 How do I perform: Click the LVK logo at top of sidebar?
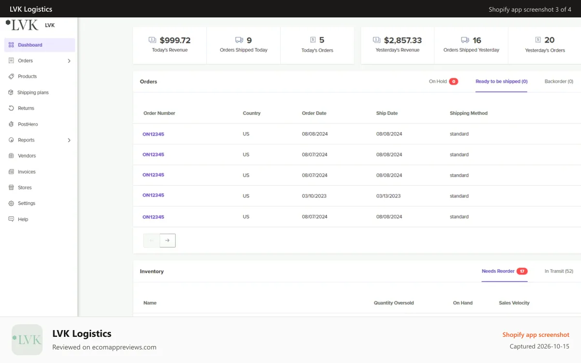tap(22, 25)
